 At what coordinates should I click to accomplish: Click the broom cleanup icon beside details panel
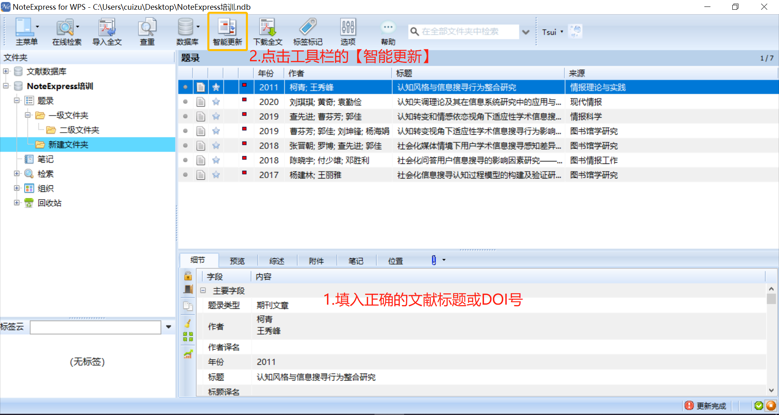(188, 323)
